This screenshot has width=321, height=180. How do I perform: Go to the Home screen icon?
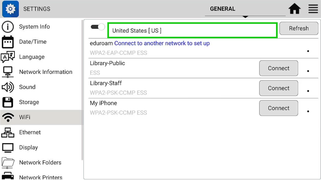295,9
